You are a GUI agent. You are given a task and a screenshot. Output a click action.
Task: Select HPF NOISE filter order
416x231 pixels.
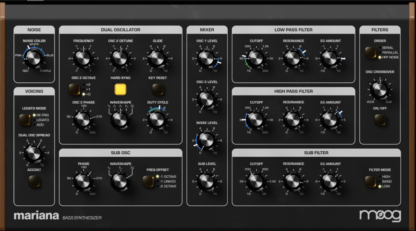[389, 57]
